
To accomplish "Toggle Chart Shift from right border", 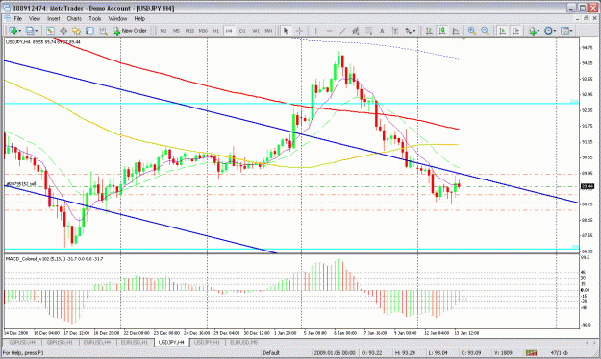I will (x=515, y=31).
